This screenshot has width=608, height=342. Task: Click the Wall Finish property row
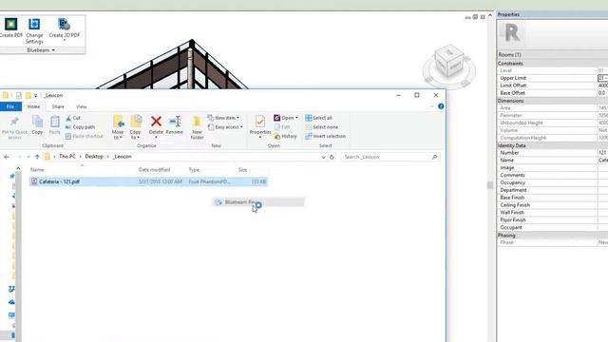tap(553, 213)
